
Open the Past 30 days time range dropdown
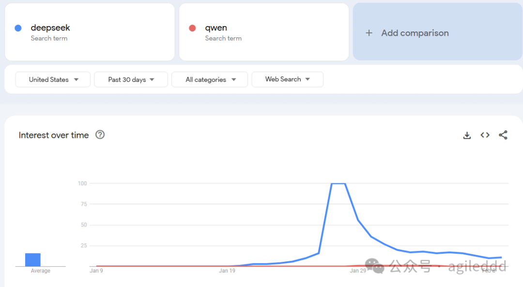click(131, 79)
